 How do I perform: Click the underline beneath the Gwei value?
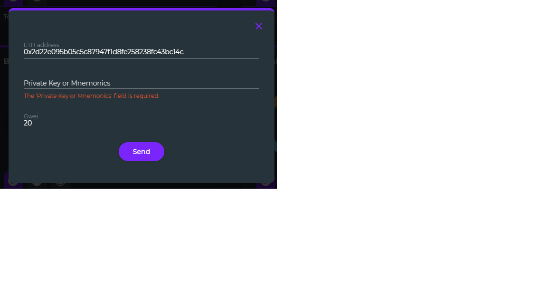tap(141, 130)
